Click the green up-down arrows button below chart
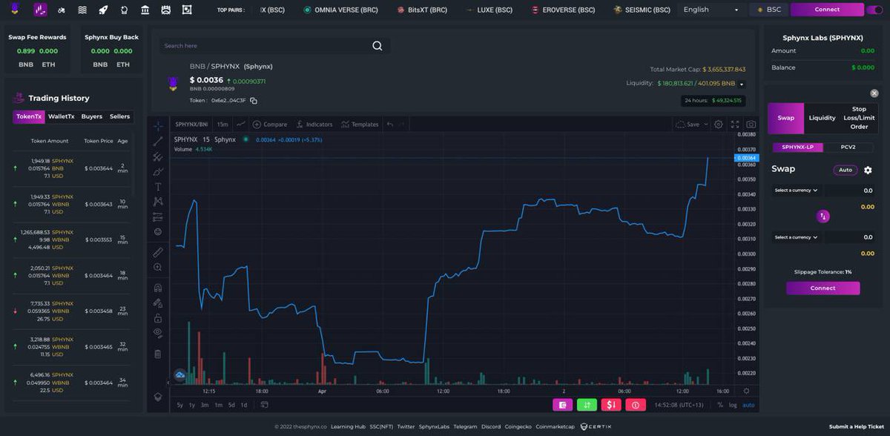The height and width of the screenshot is (436, 890). (587, 405)
